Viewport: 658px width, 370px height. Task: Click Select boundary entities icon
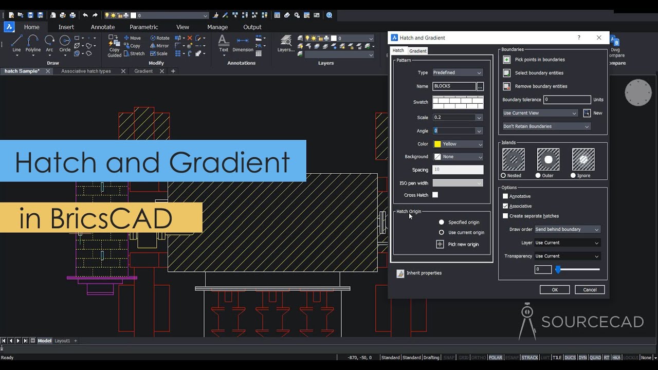coord(507,73)
